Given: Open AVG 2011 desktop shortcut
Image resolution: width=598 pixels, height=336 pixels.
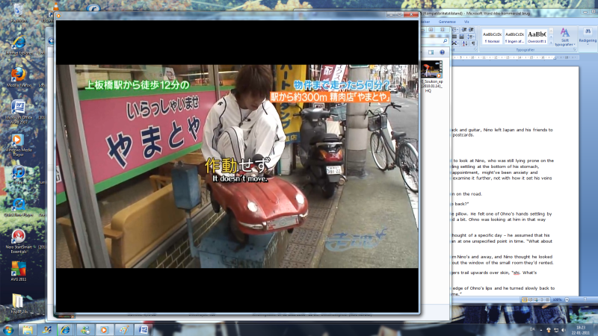Looking at the screenshot, I should [18, 271].
